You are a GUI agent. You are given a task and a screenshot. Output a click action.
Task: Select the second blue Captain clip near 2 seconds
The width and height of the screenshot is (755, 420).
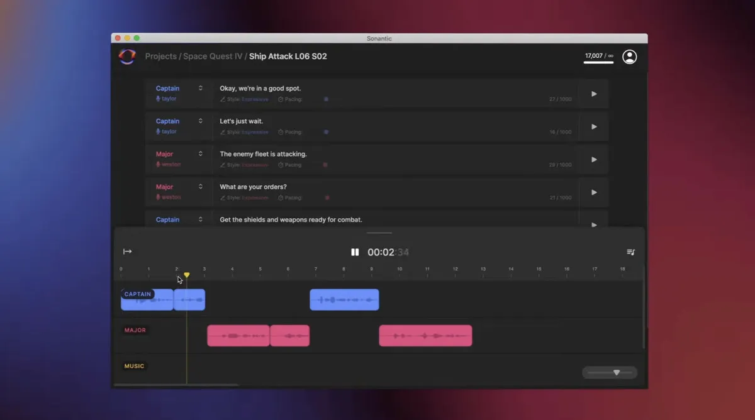(190, 300)
